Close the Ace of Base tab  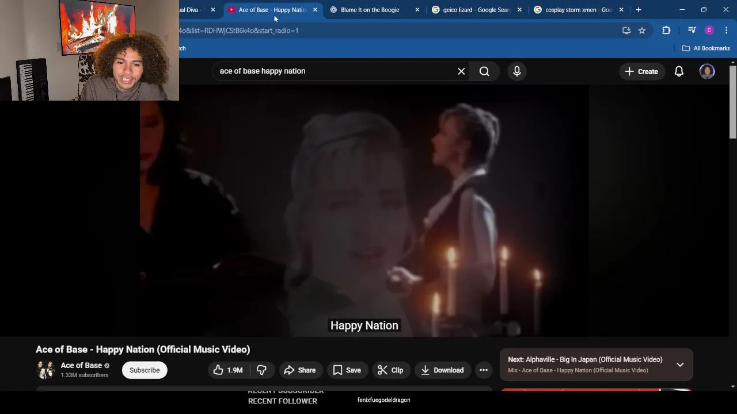click(x=315, y=10)
